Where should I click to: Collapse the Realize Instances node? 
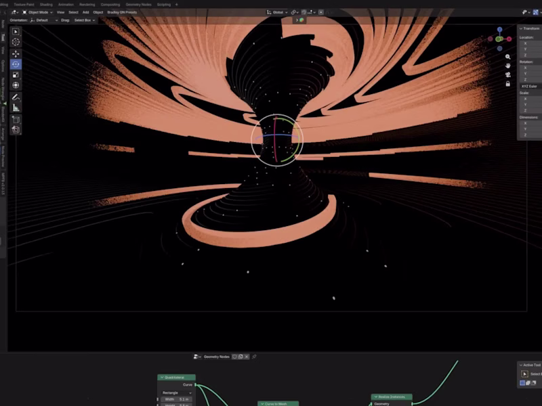pyautogui.click(x=376, y=397)
